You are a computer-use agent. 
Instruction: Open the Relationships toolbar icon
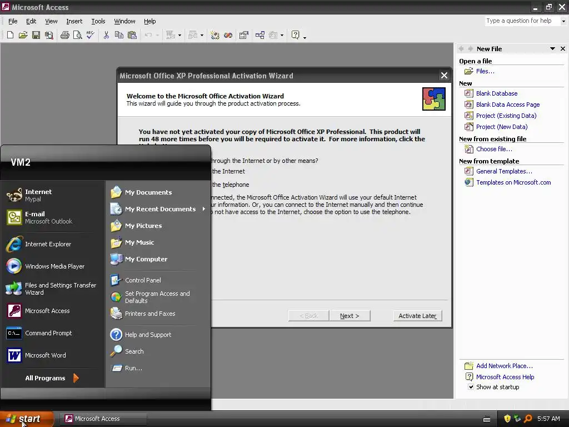(260, 35)
